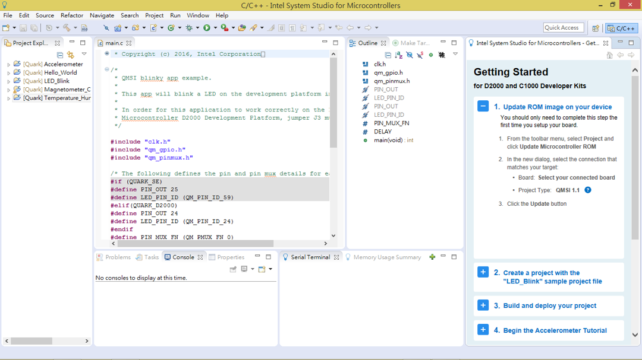Viewport: 642px width, 360px height.
Task: Expand the Hello_World project node
Action: pos(8,73)
